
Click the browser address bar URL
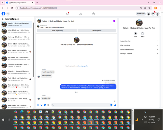point(38,8)
